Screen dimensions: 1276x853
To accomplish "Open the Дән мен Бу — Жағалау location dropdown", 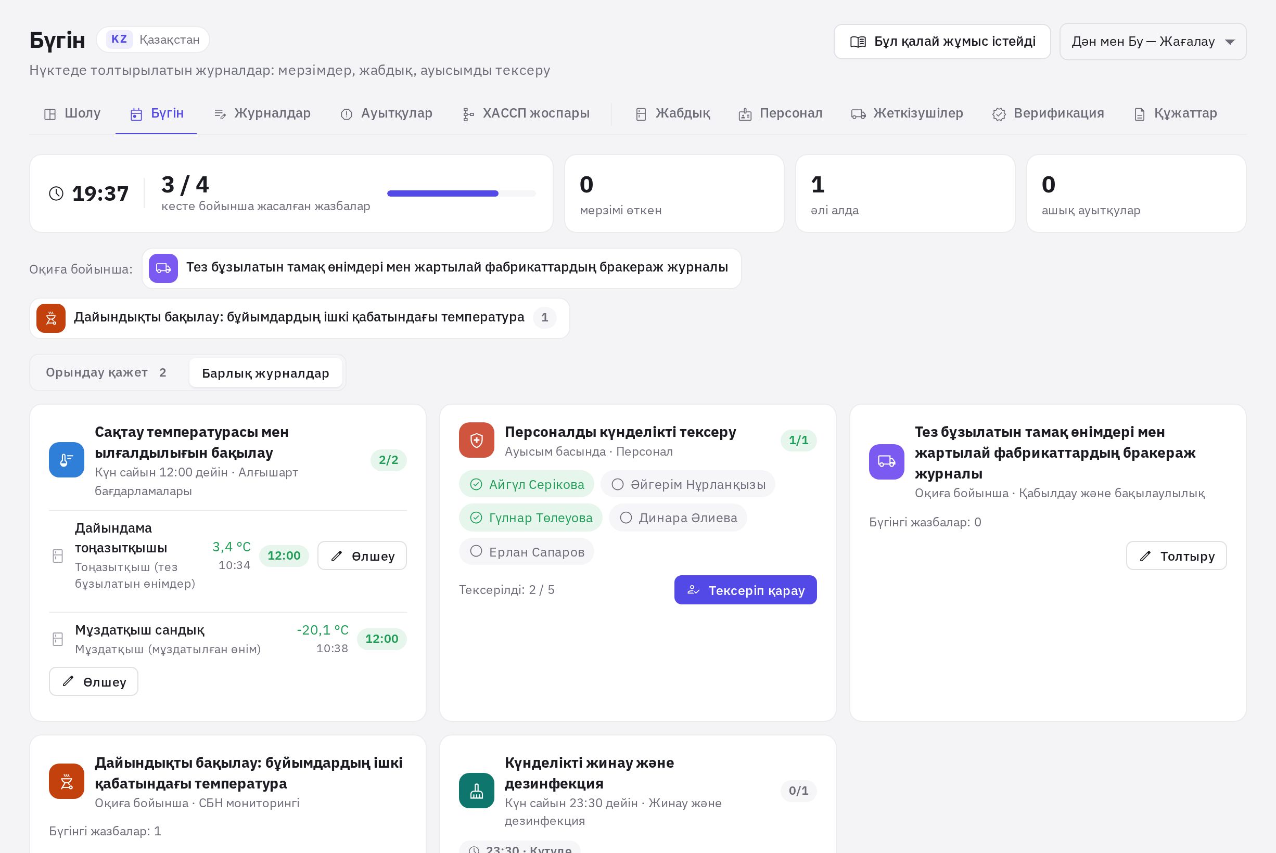I will (1153, 41).
